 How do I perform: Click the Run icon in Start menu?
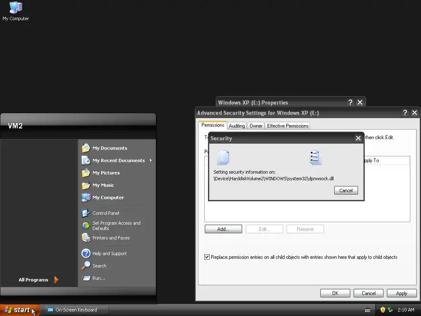click(x=86, y=278)
